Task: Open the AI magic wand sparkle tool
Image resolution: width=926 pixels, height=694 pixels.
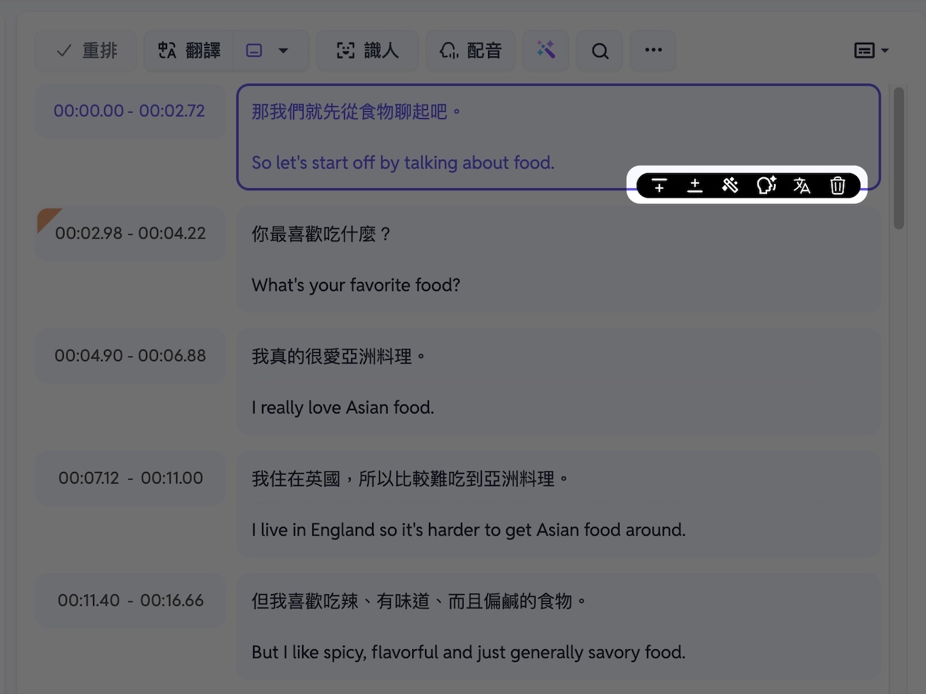Action: click(x=546, y=50)
